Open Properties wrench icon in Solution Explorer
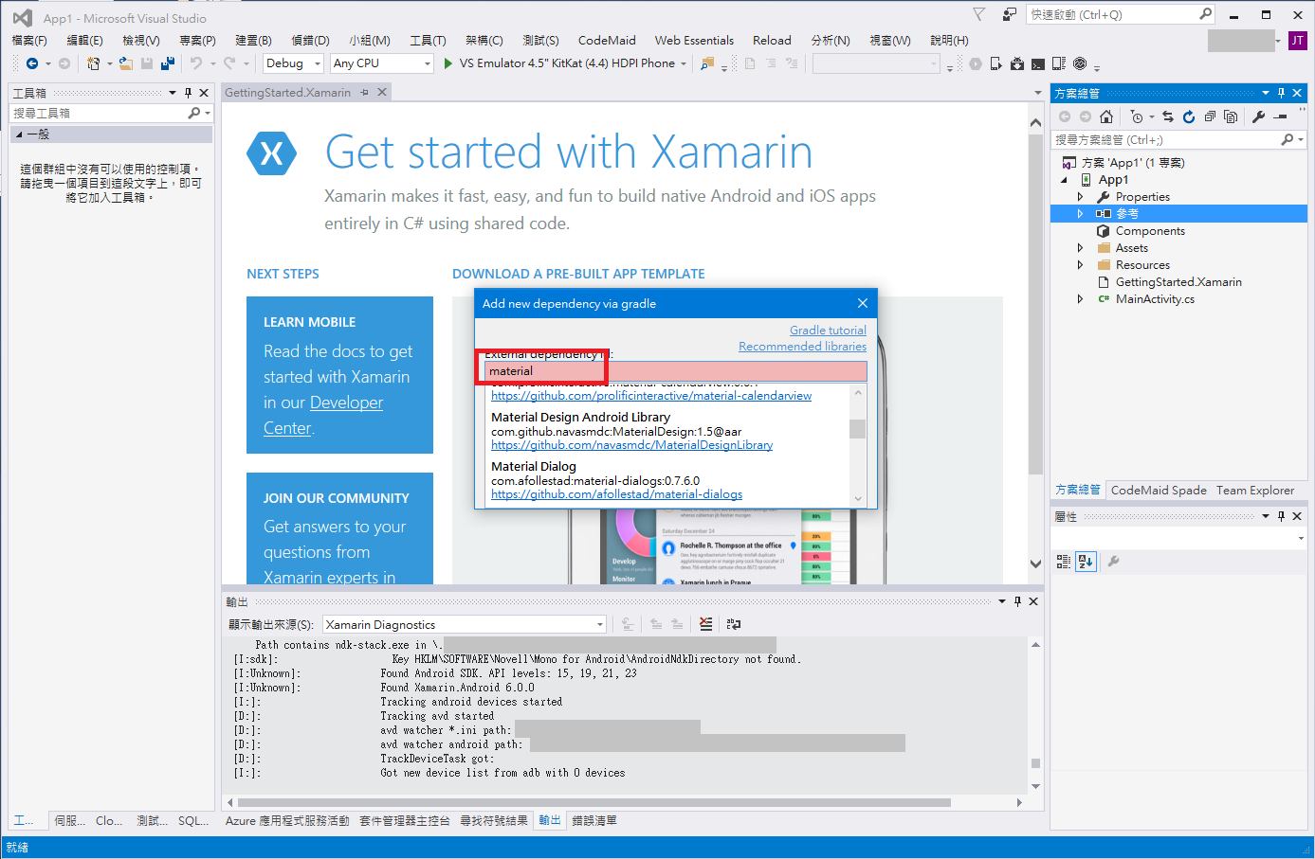 [x=1258, y=116]
